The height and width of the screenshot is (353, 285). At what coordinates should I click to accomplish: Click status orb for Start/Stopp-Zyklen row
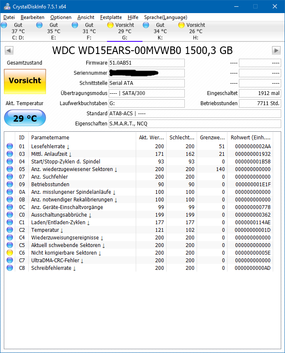pos(10,161)
